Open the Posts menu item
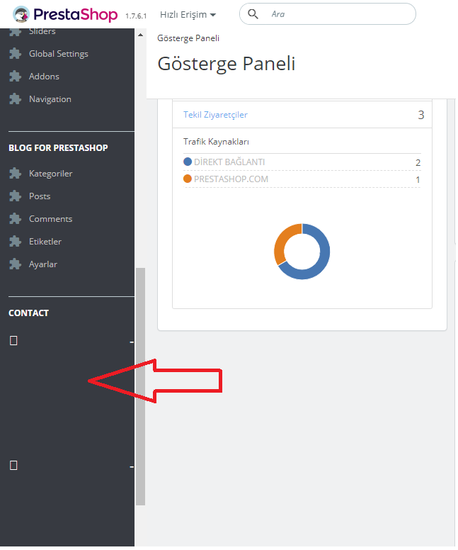Image resolution: width=458 pixels, height=550 pixels. [40, 196]
